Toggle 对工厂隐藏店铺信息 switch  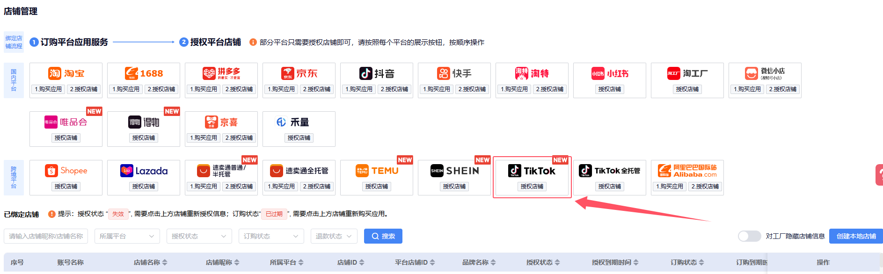750,236
